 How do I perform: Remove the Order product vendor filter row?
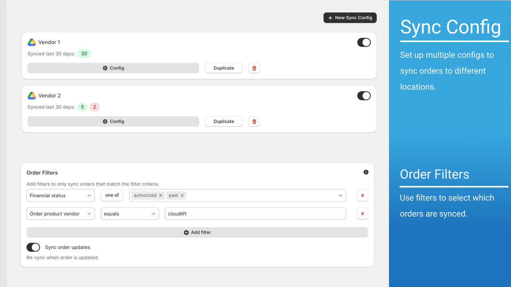point(362,214)
